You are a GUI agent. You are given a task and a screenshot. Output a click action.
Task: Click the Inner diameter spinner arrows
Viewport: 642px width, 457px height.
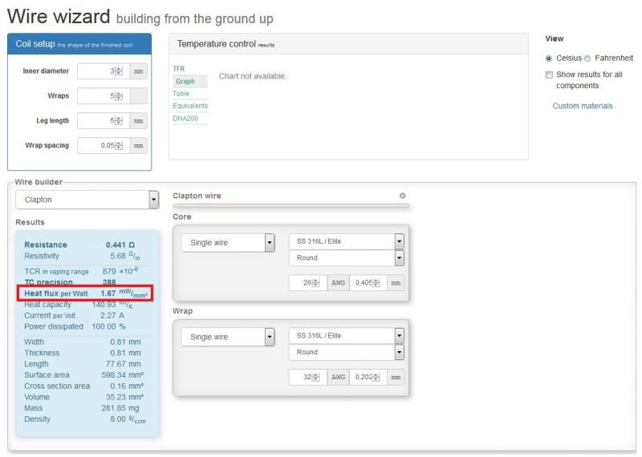coord(119,71)
